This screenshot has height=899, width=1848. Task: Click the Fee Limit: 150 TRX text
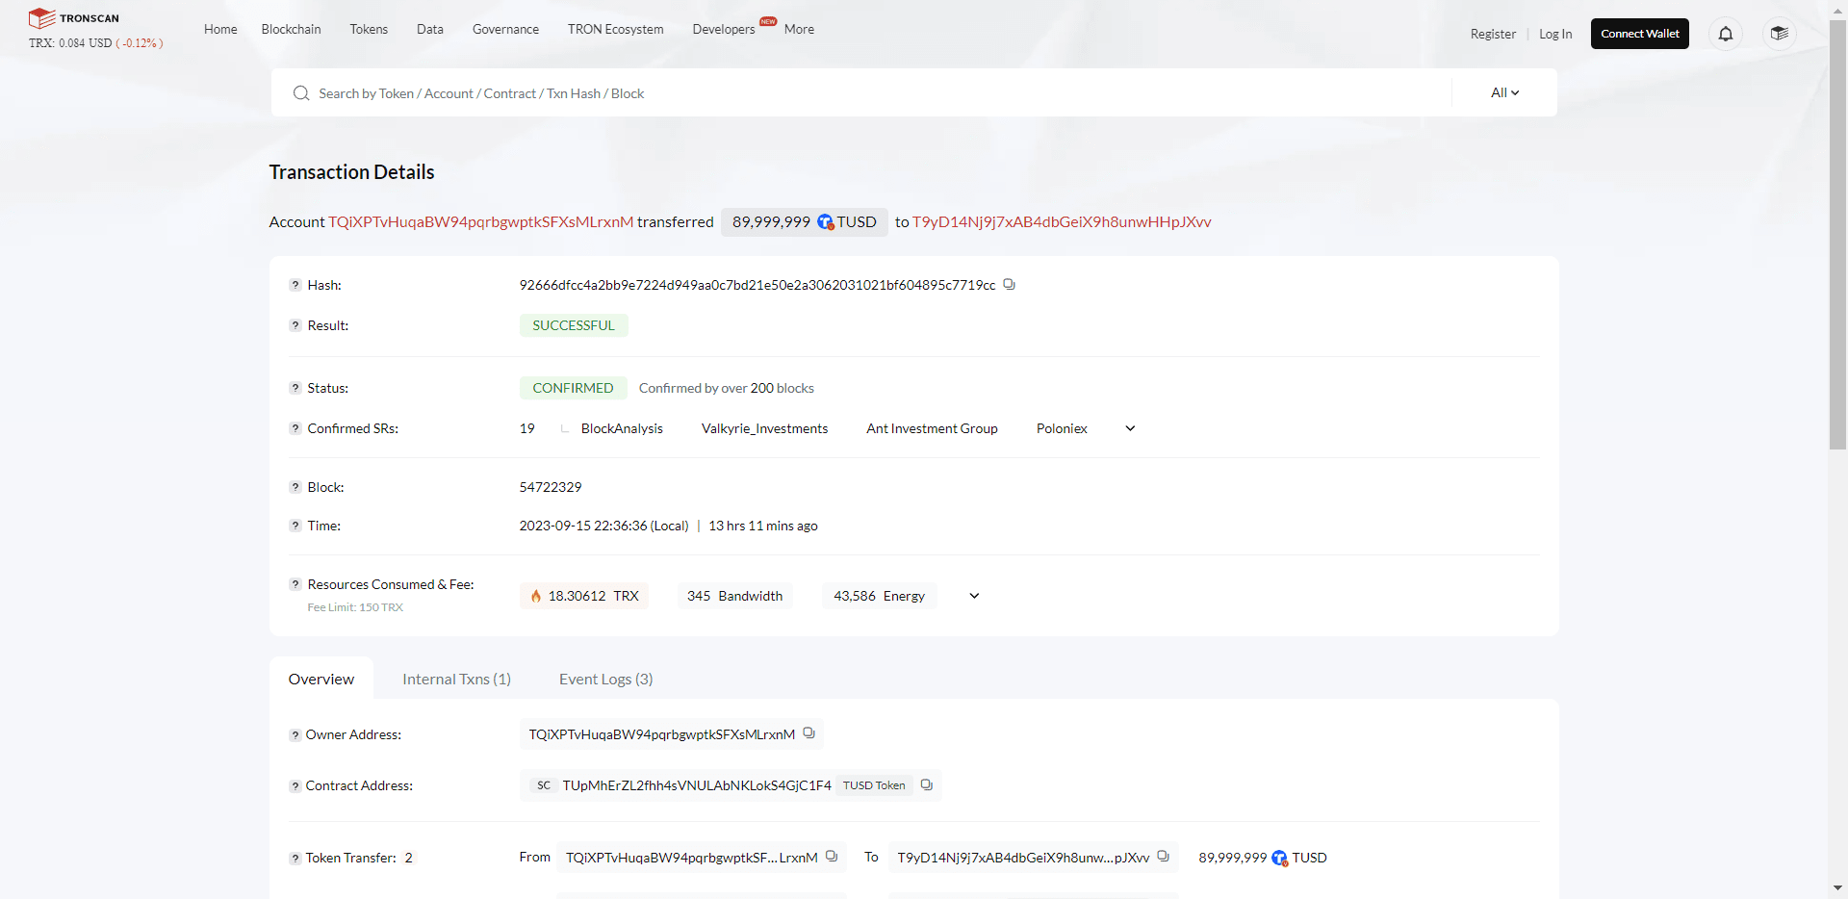tap(355, 607)
